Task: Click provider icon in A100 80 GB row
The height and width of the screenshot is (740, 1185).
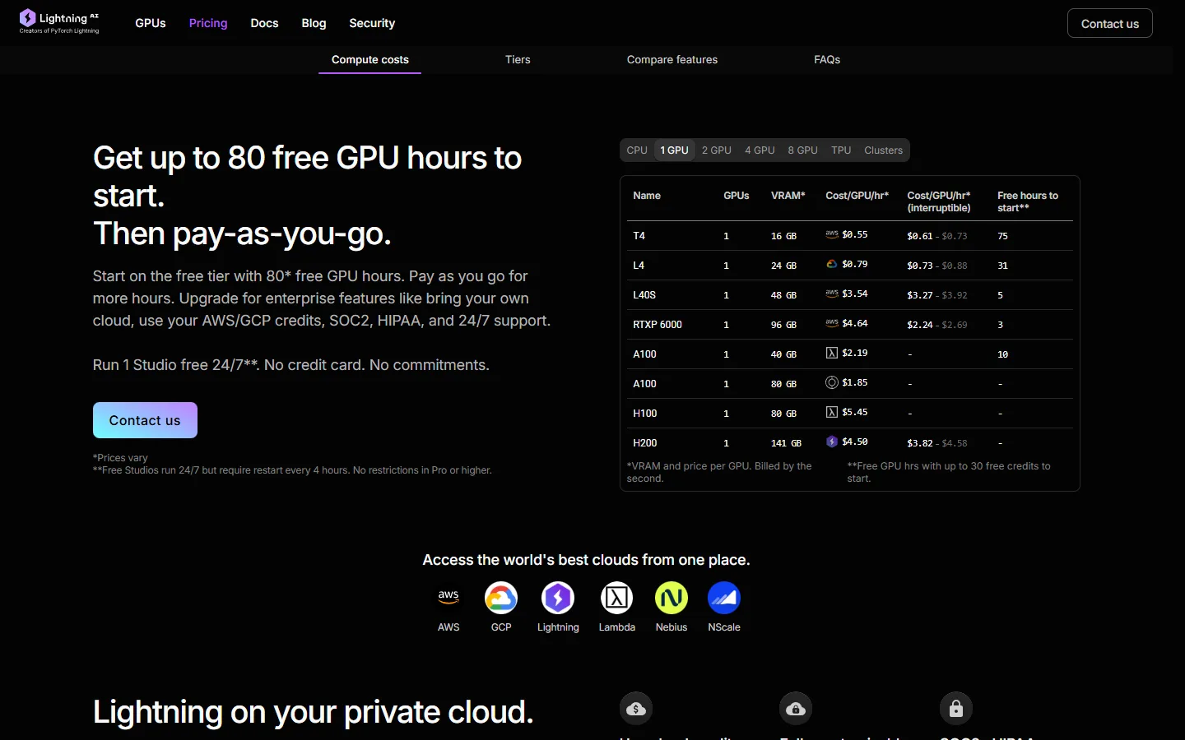Action: [x=832, y=382]
